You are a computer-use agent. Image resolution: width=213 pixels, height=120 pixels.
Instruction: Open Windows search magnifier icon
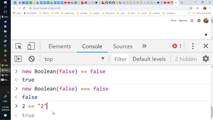pyautogui.click(x=5, y=7)
